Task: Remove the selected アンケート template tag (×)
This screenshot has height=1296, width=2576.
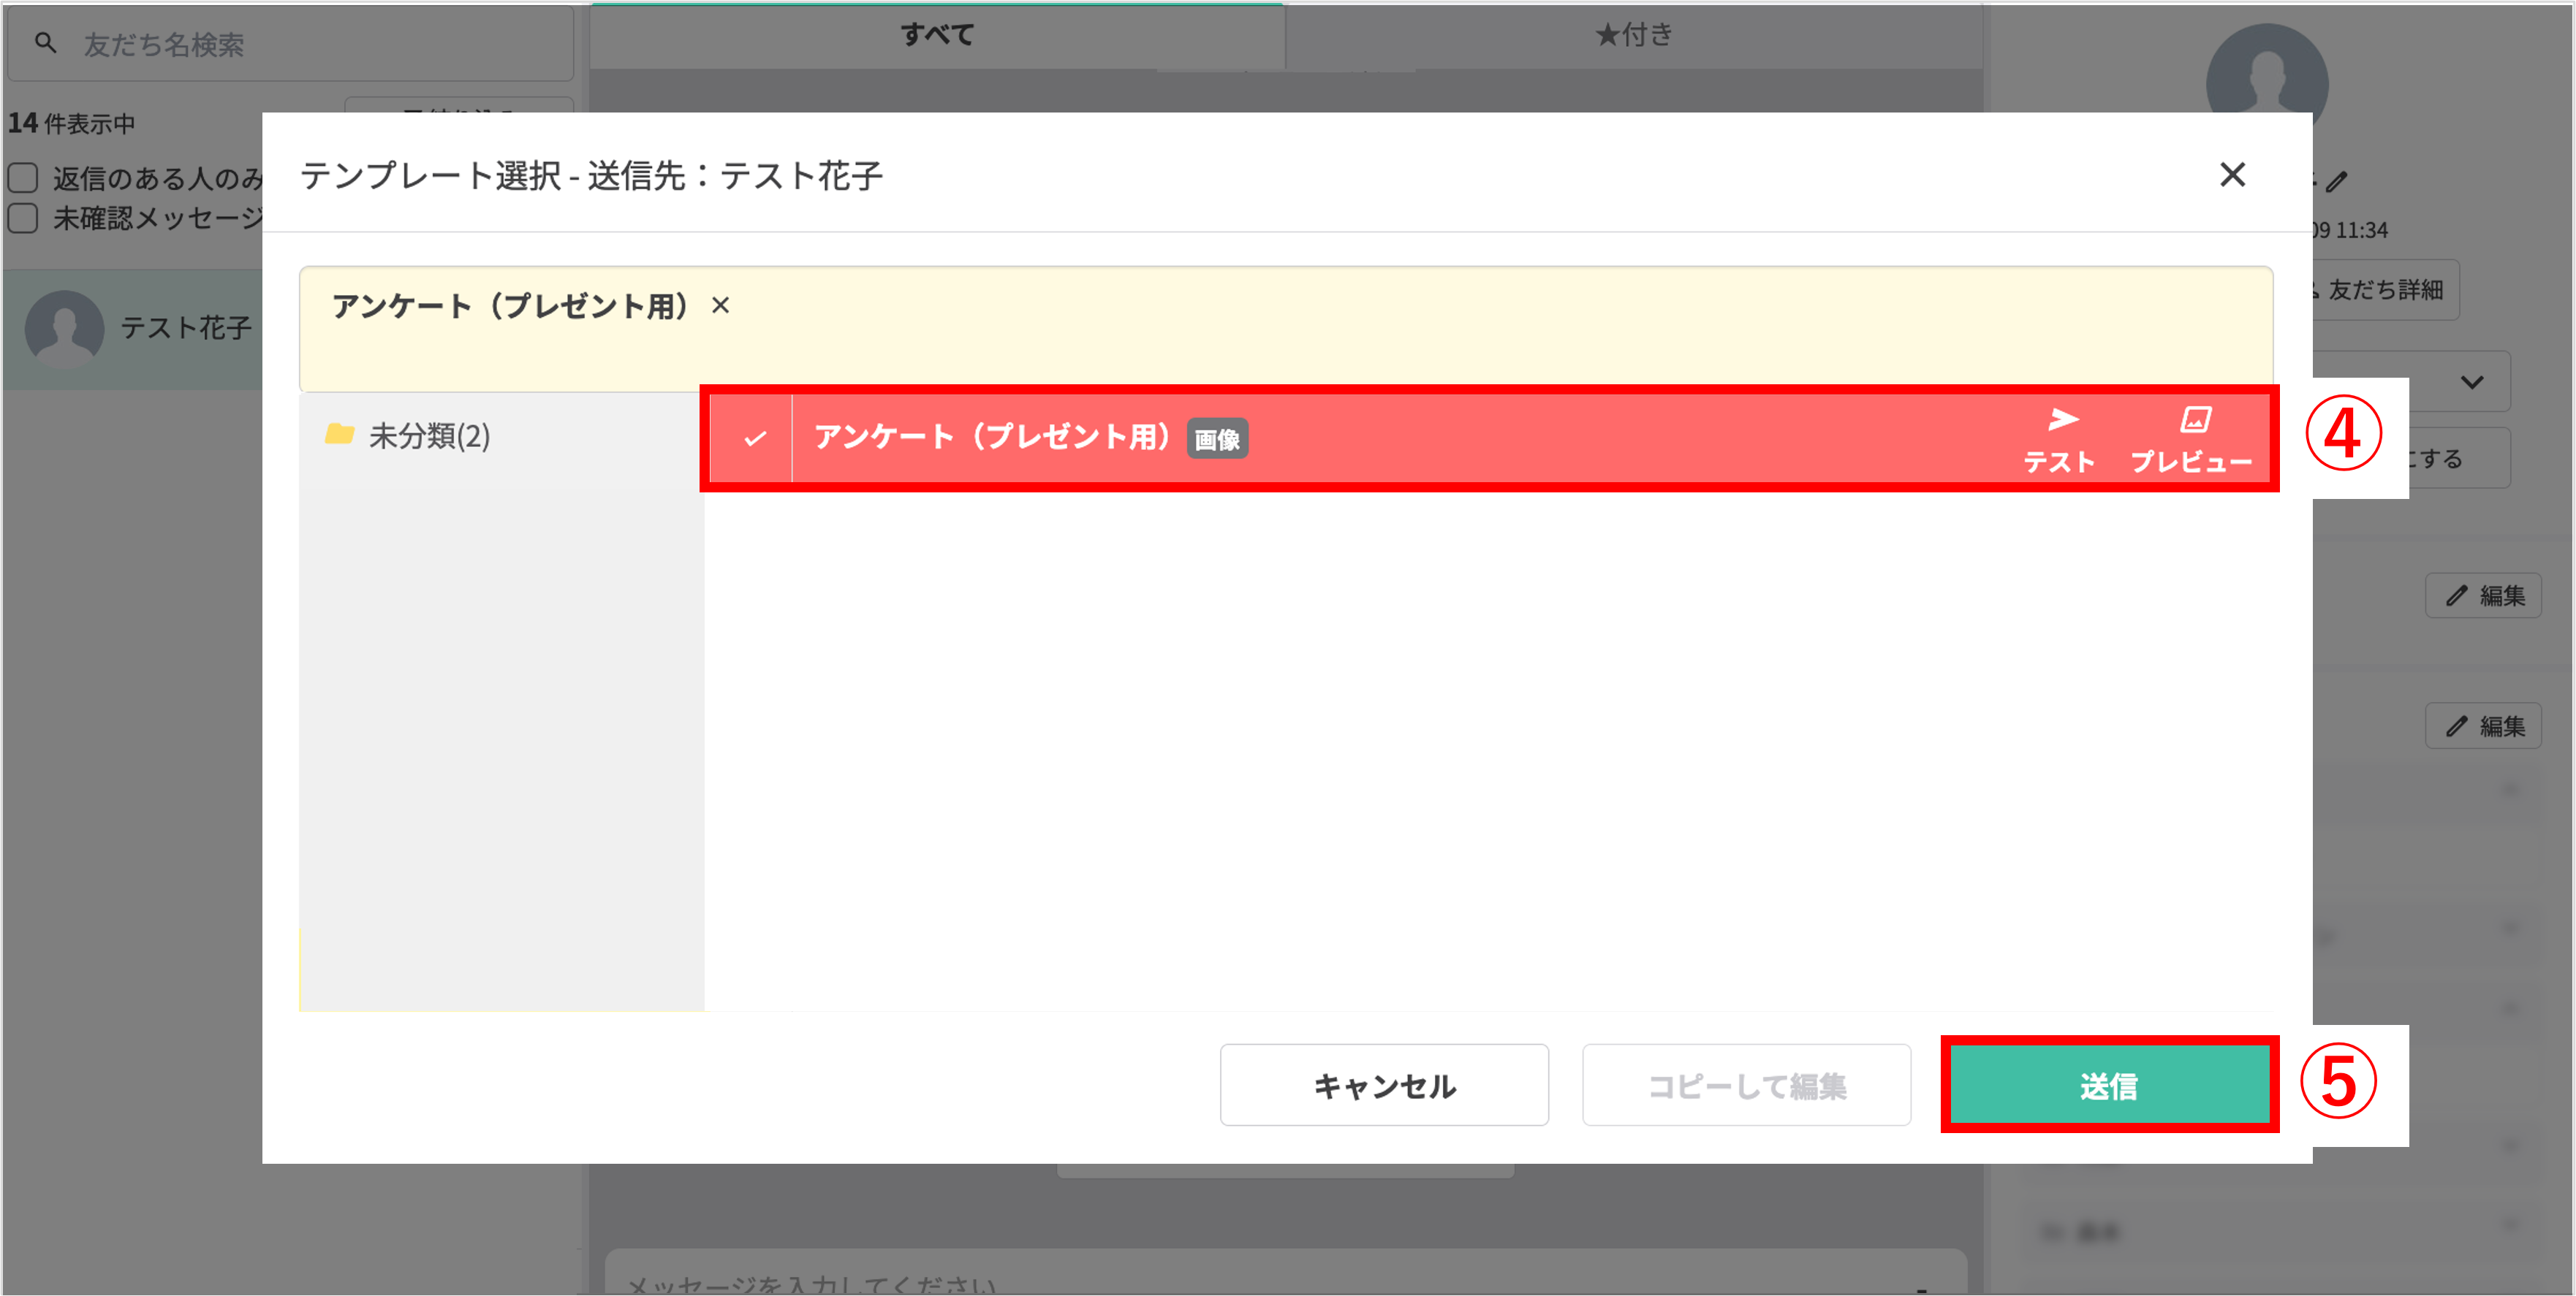Action: (720, 306)
